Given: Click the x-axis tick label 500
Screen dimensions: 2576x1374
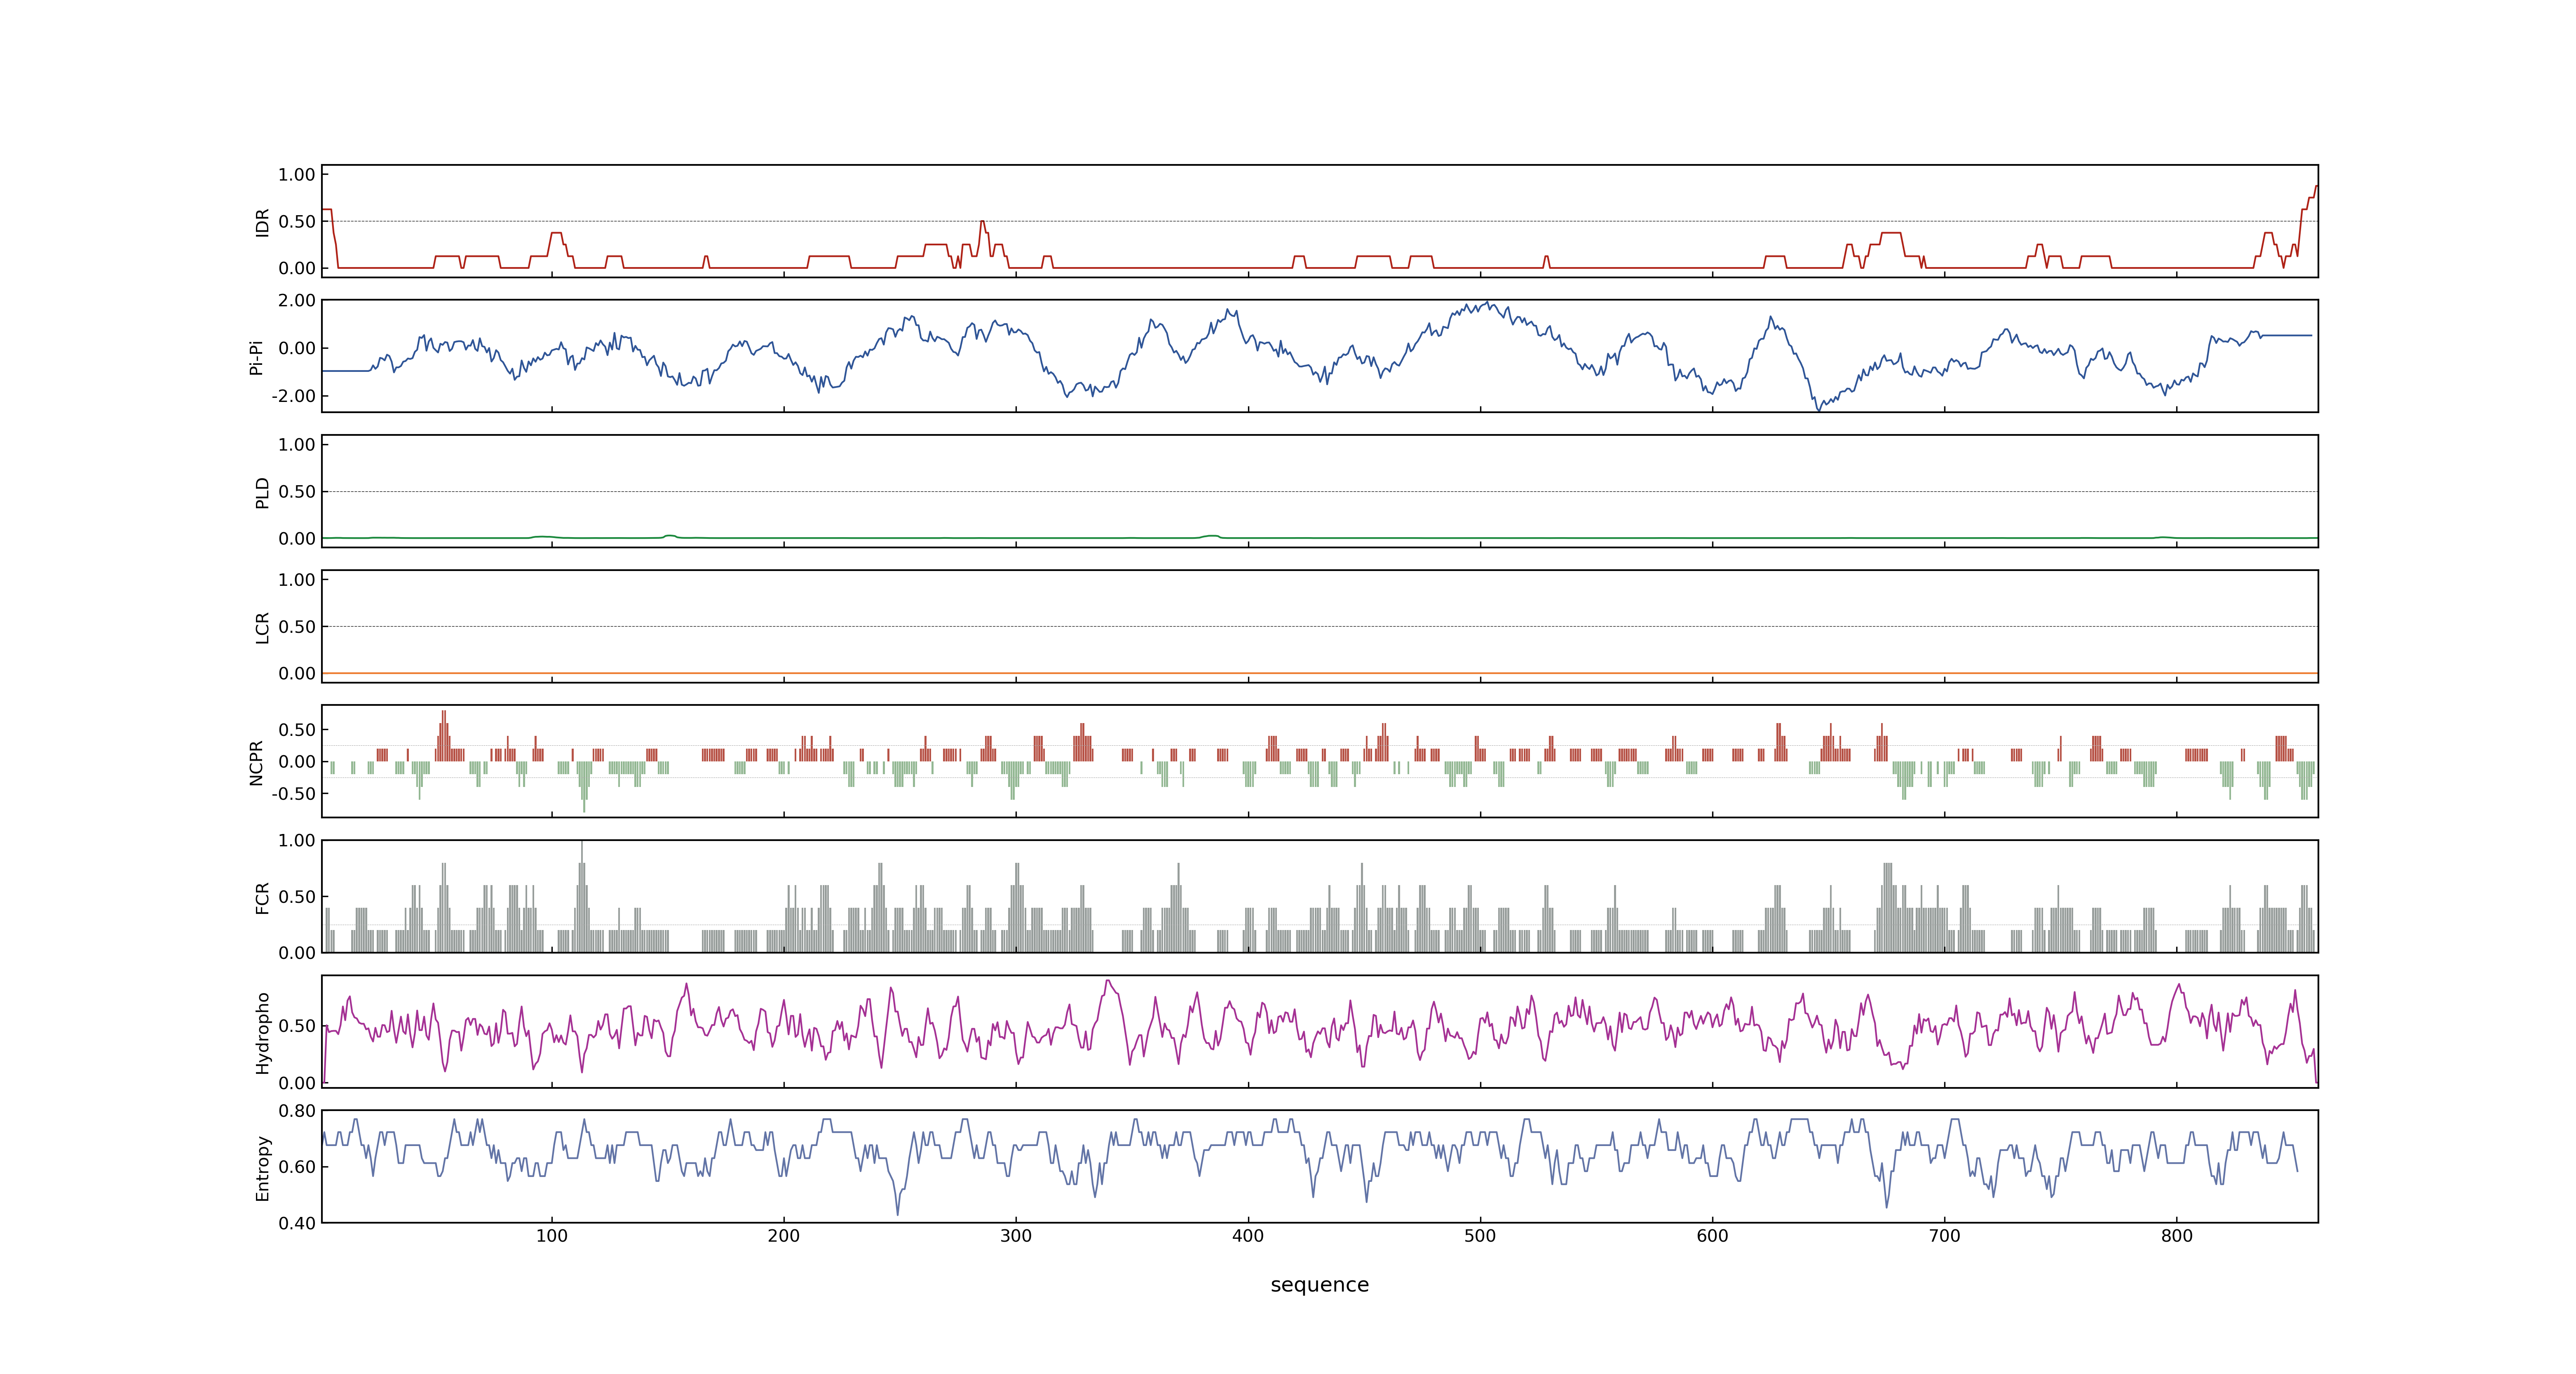Looking at the screenshot, I should click(x=1480, y=1236).
